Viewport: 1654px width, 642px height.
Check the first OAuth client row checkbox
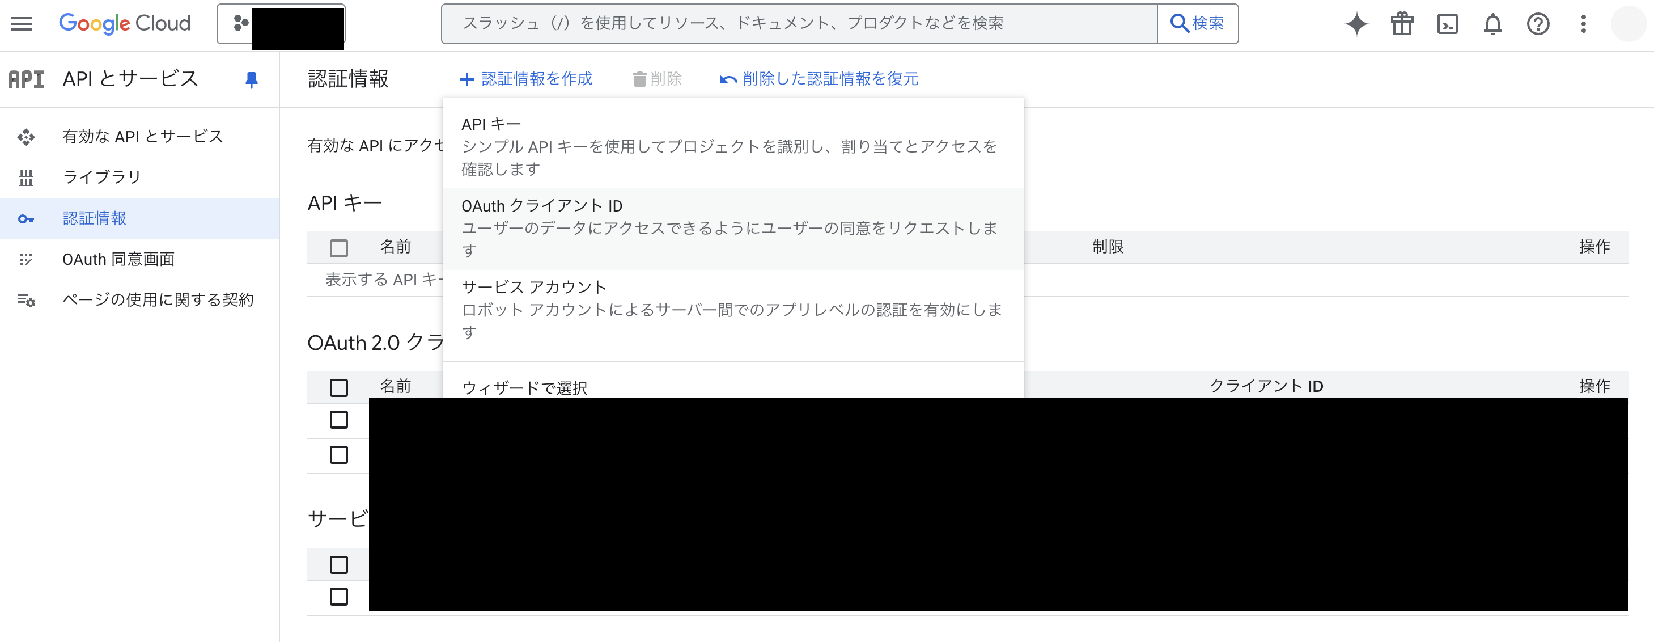(339, 420)
